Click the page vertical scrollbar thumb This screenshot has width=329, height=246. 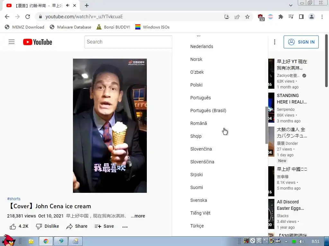(326, 61)
